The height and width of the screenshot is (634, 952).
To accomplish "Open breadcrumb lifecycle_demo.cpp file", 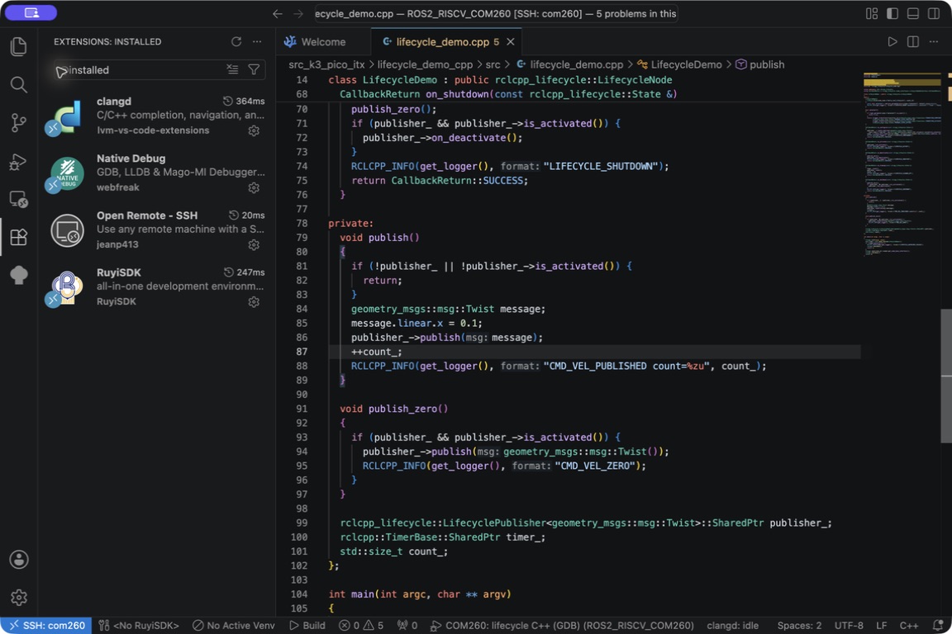I will (569, 64).
